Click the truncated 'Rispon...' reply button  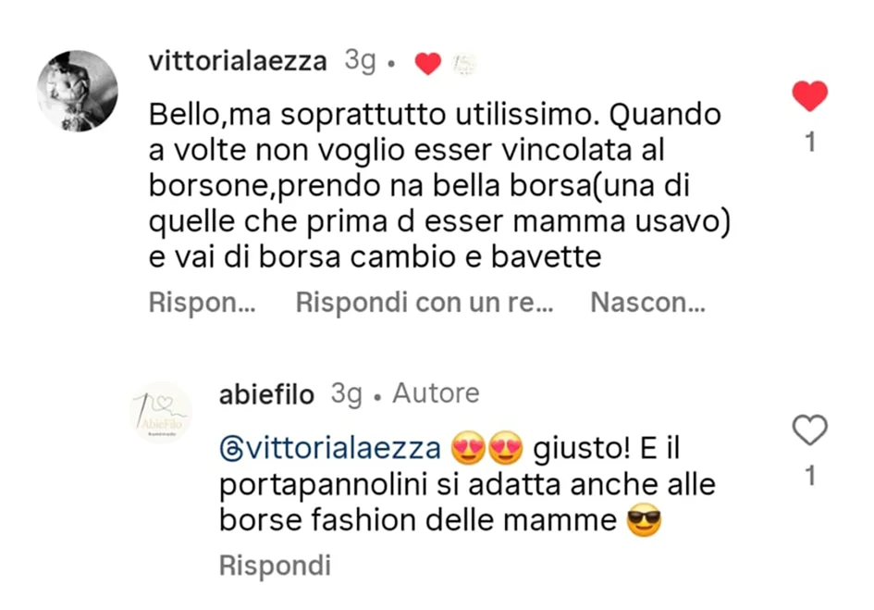point(202,303)
